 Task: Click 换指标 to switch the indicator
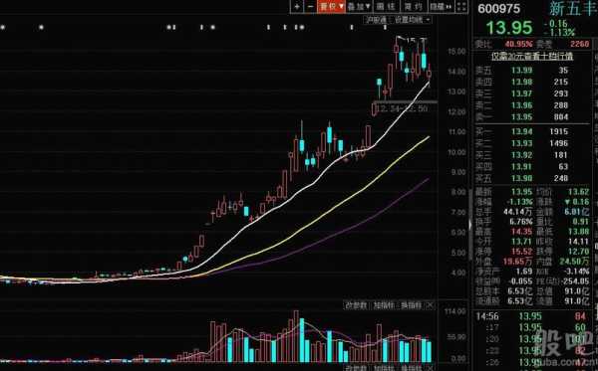410,305
